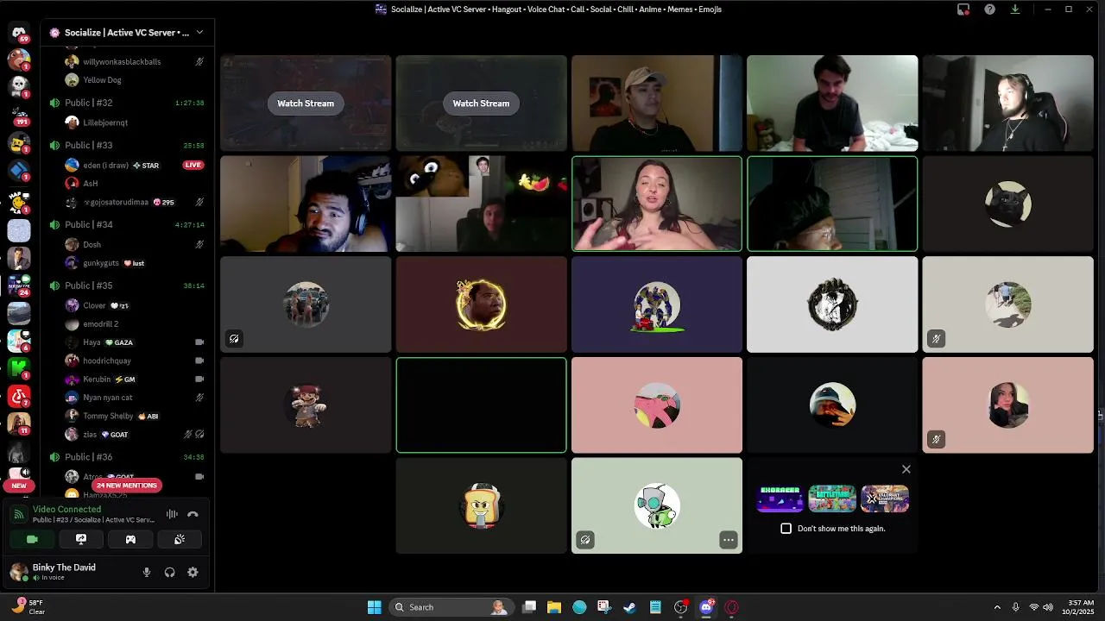This screenshot has width=1105, height=621.
Task: Open Windows Start menu
Action: click(x=375, y=607)
